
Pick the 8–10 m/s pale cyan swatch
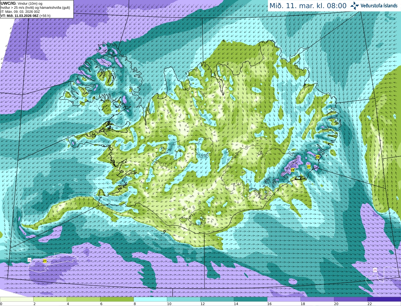(x=150, y=299)
